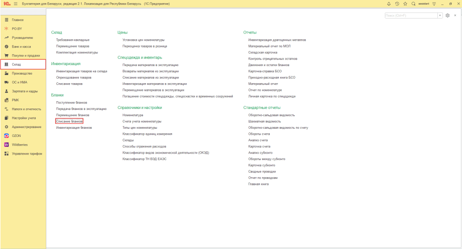Click the Производство factory icon
The height and width of the screenshot is (249, 462).
[x=6, y=73]
